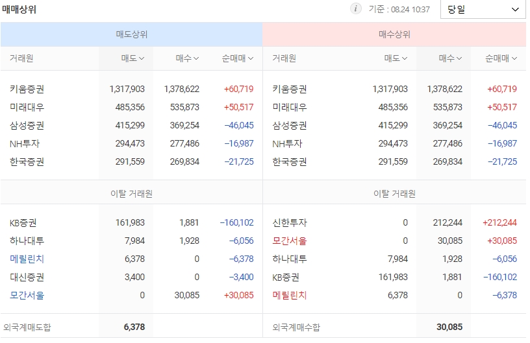Image resolution: width=530 pixels, height=343 pixels.
Task: Click KB증권 in right 이탈 거래원 list
Action: 286,278
